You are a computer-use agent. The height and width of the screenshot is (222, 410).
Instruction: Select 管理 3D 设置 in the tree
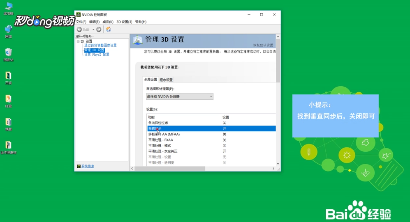click(x=94, y=50)
